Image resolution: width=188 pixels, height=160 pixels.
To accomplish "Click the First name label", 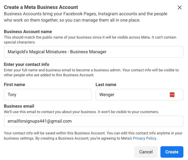I will click(14, 85).
